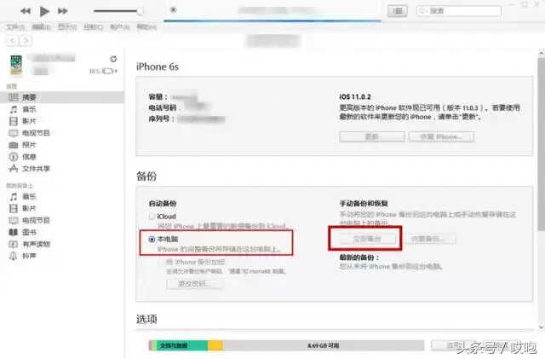Open the 编辑(E) menu
545x359 pixels.
click(42, 26)
